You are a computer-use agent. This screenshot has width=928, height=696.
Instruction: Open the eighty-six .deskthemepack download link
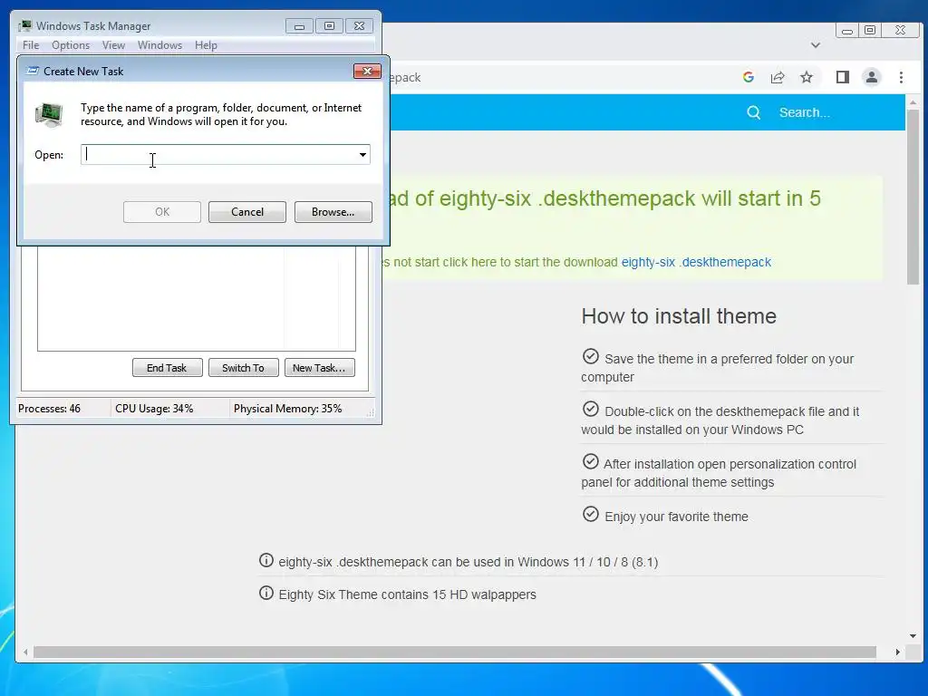pyautogui.click(x=696, y=262)
